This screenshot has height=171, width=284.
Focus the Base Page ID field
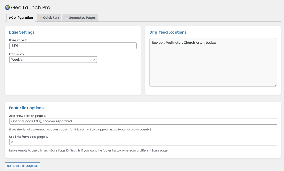[x=73, y=46]
